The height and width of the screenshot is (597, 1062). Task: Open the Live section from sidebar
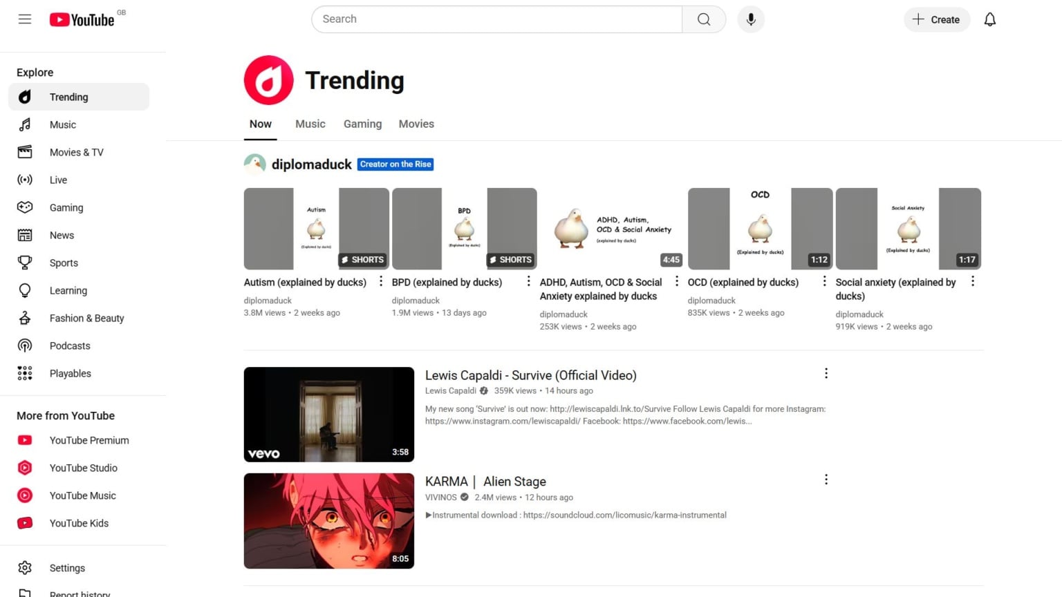[x=58, y=180]
